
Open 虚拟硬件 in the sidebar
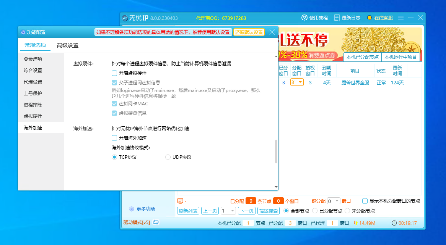(x=41, y=116)
